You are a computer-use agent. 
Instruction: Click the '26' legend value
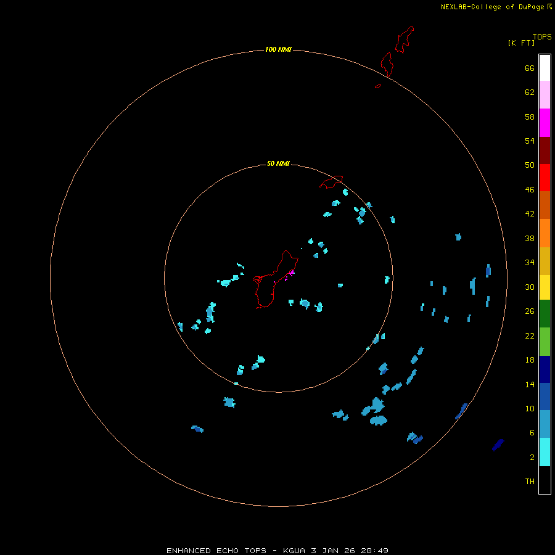[x=530, y=311]
